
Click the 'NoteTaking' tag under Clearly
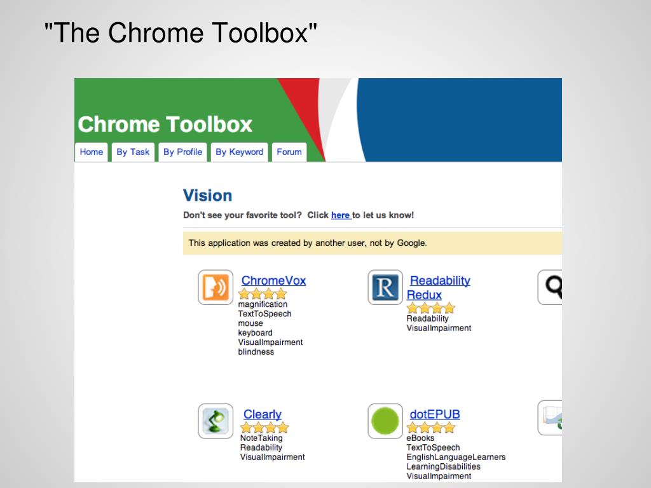(x=261, y=438)
